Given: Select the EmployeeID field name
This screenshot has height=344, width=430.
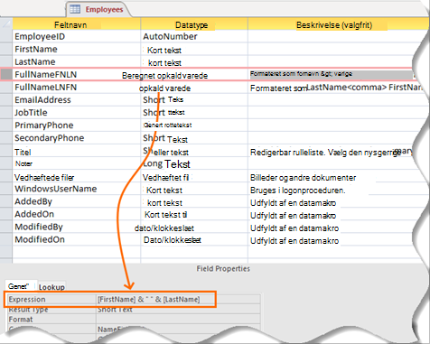Looking at the screenshot, I should click(x=40, y=36).
